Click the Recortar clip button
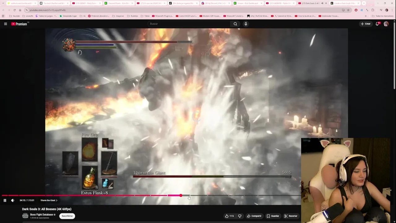 click(291, 216)
